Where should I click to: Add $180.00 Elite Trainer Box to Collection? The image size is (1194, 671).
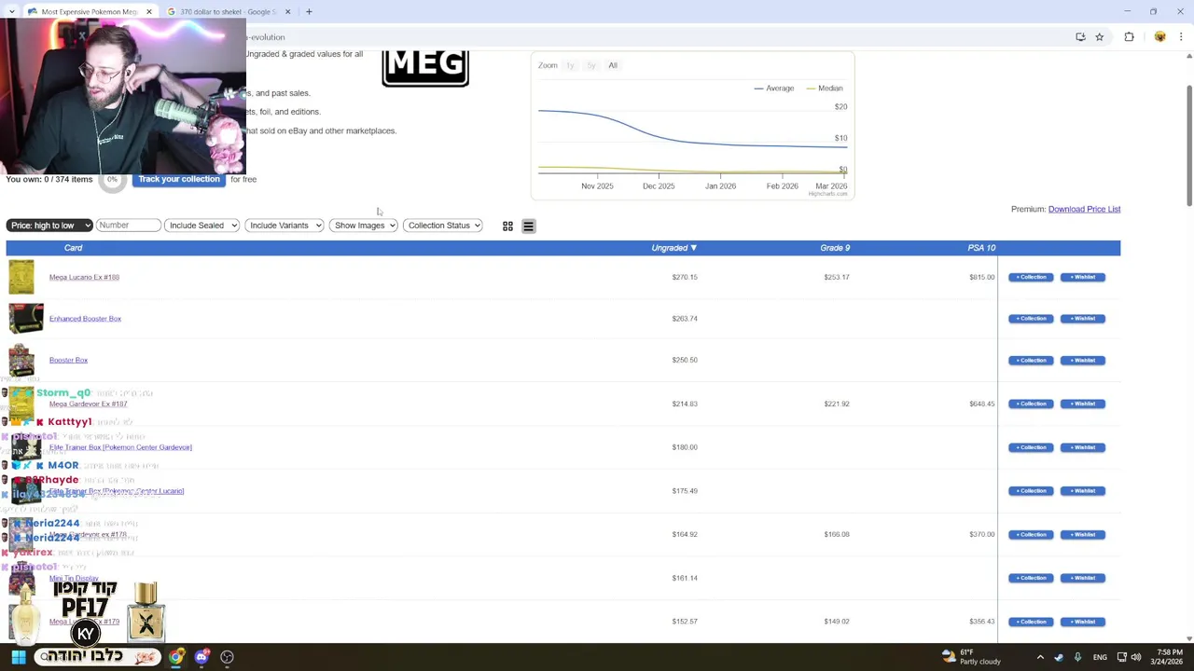pyautogui.click(x=1031, y=447)
